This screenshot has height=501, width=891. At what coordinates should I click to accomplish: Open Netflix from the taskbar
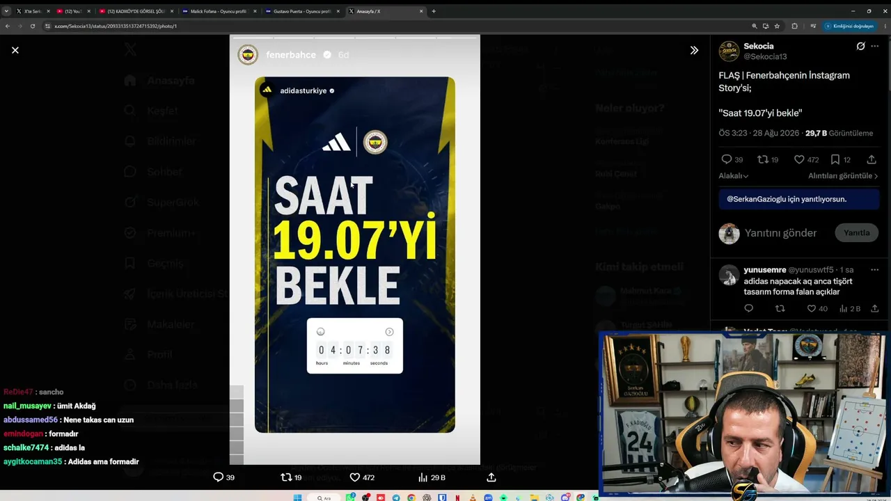point(457,498)
